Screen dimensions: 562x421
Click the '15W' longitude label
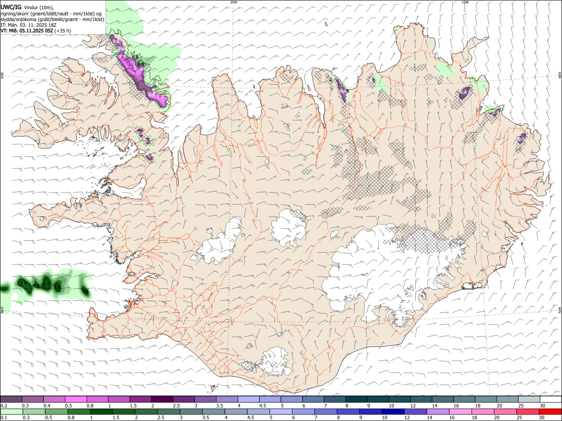(x=465, y=2)
